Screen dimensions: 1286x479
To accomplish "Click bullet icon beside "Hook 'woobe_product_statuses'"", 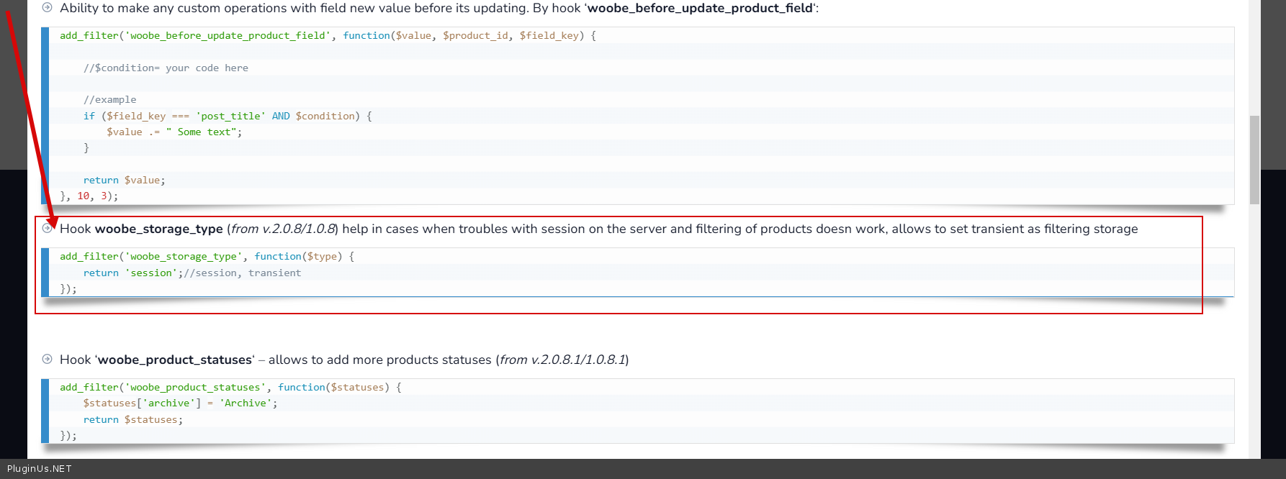I will [x=48, y=360].
